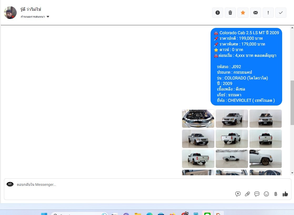The image size is (294, 215).
Task: Open the emoji picker smiley icon
Action: pos(266,194)
